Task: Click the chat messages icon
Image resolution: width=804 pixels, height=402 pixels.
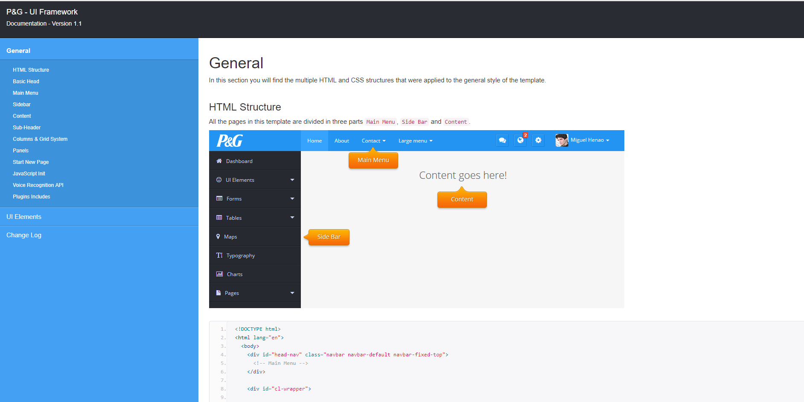Action: coord(502,140)
